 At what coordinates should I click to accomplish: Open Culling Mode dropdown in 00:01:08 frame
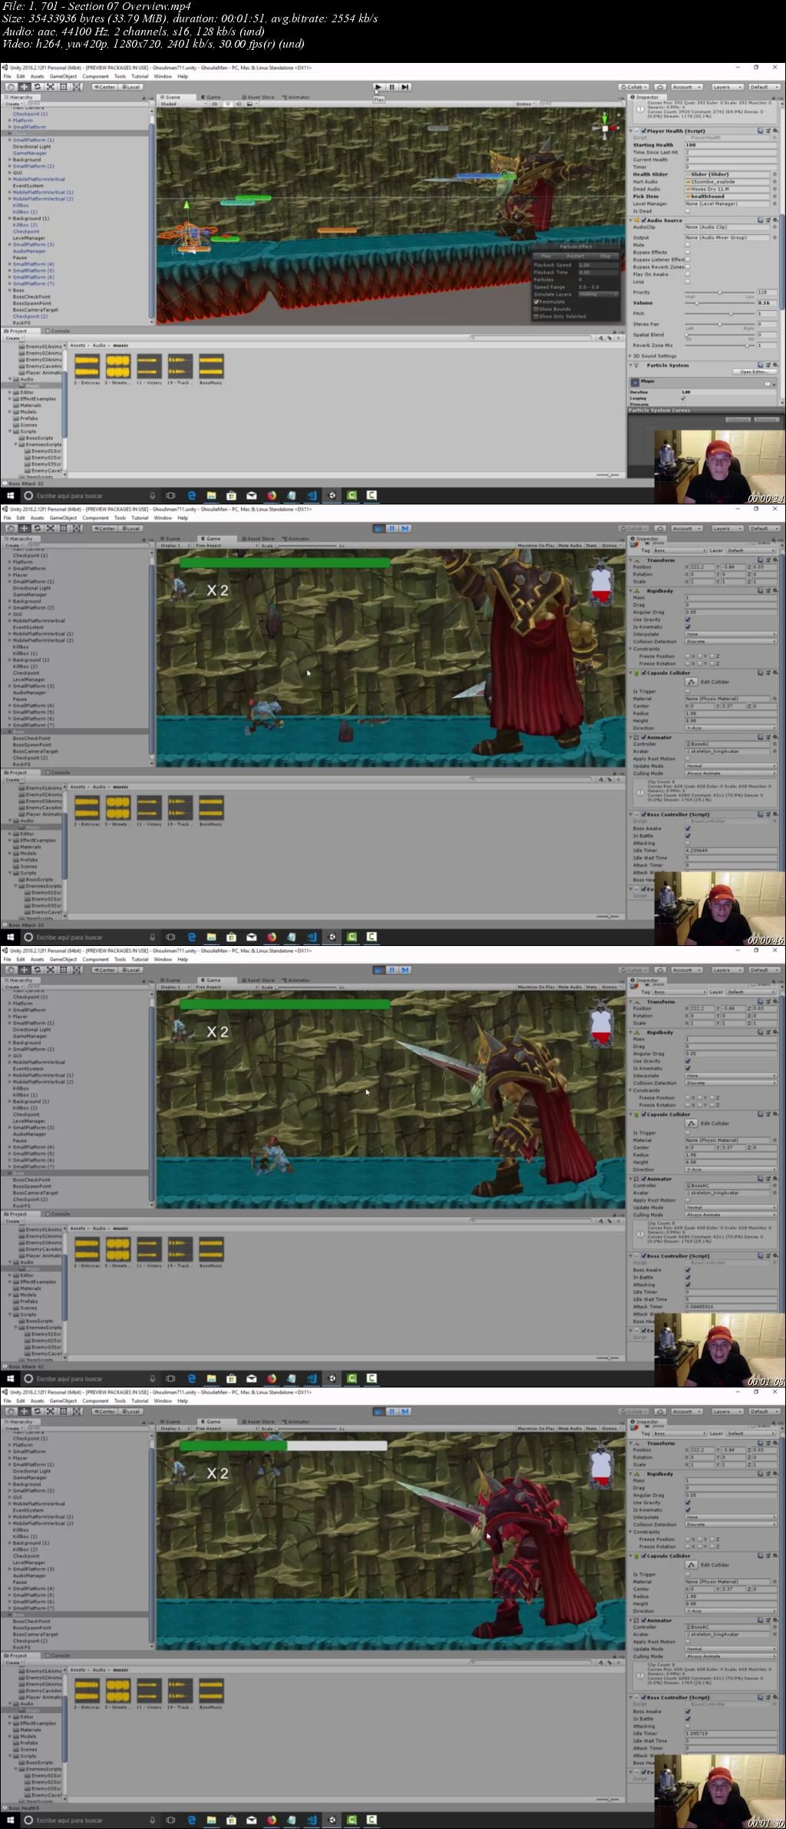731,1215
